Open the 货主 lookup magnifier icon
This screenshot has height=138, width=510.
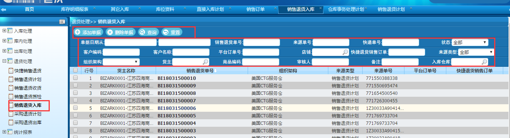(x=205, y=62)
